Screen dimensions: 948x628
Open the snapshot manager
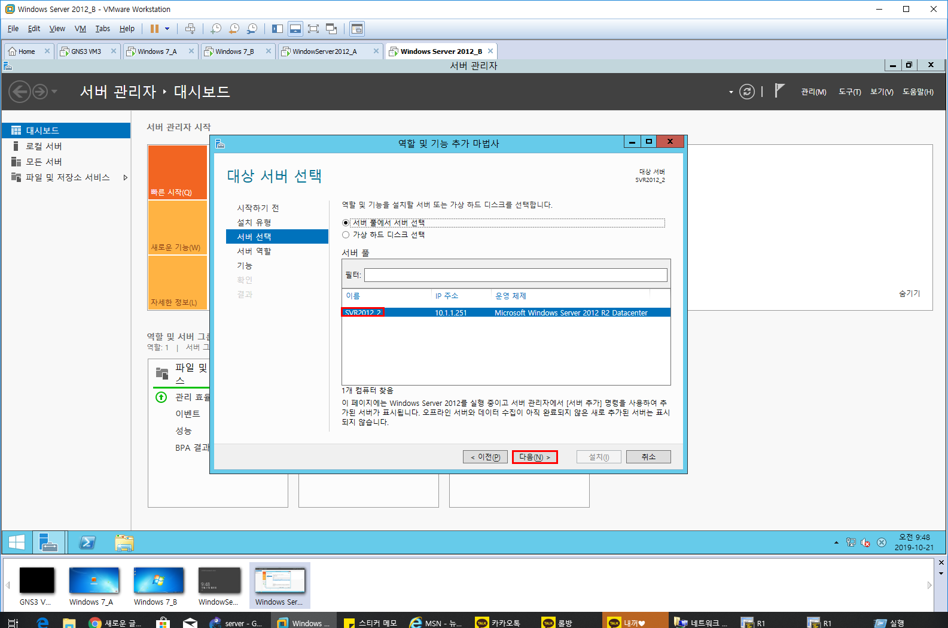click(252, 29)
